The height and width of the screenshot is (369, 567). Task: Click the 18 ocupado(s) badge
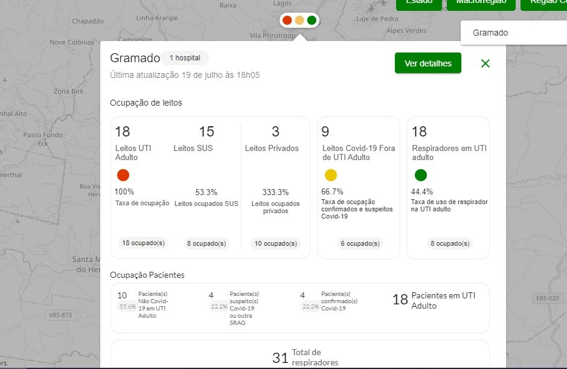tap(143, 243)
